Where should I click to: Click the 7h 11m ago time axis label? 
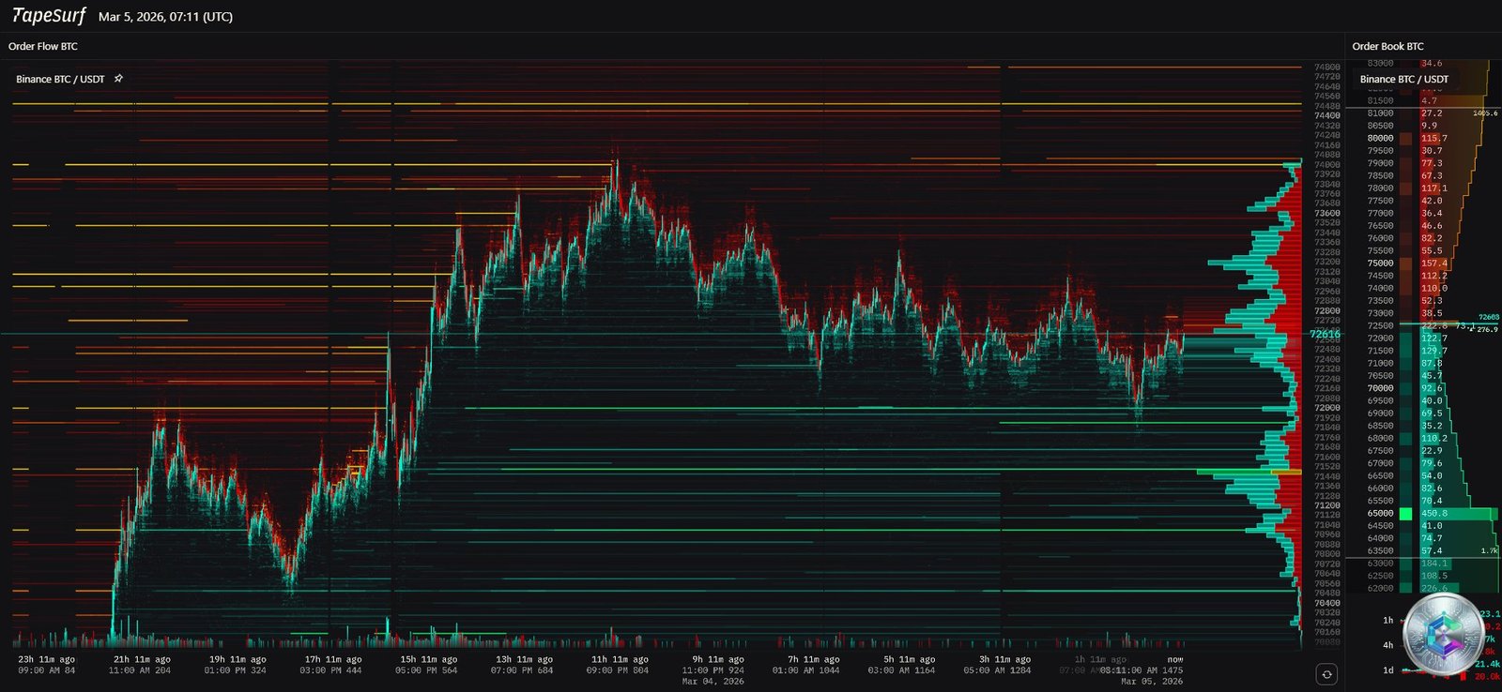pyautogui.click(x=814, y=659)
